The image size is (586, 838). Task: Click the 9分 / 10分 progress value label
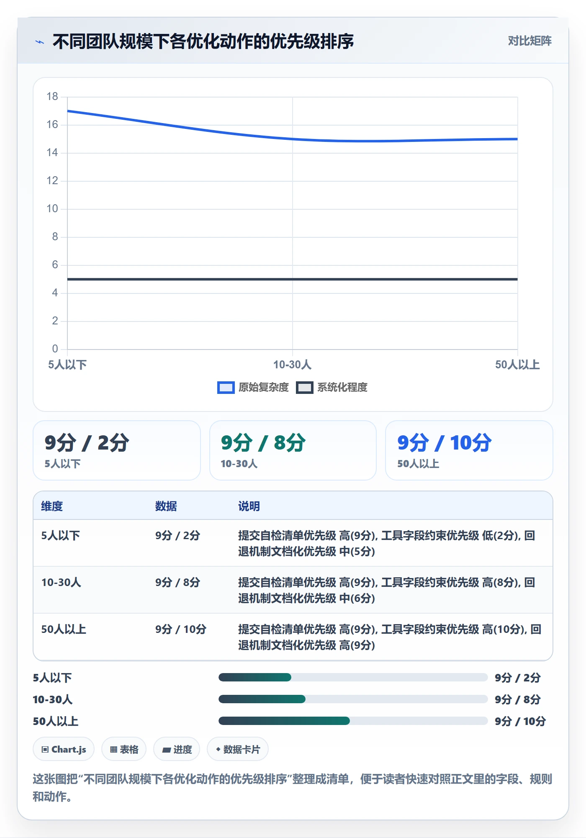(x=520, y=721)
